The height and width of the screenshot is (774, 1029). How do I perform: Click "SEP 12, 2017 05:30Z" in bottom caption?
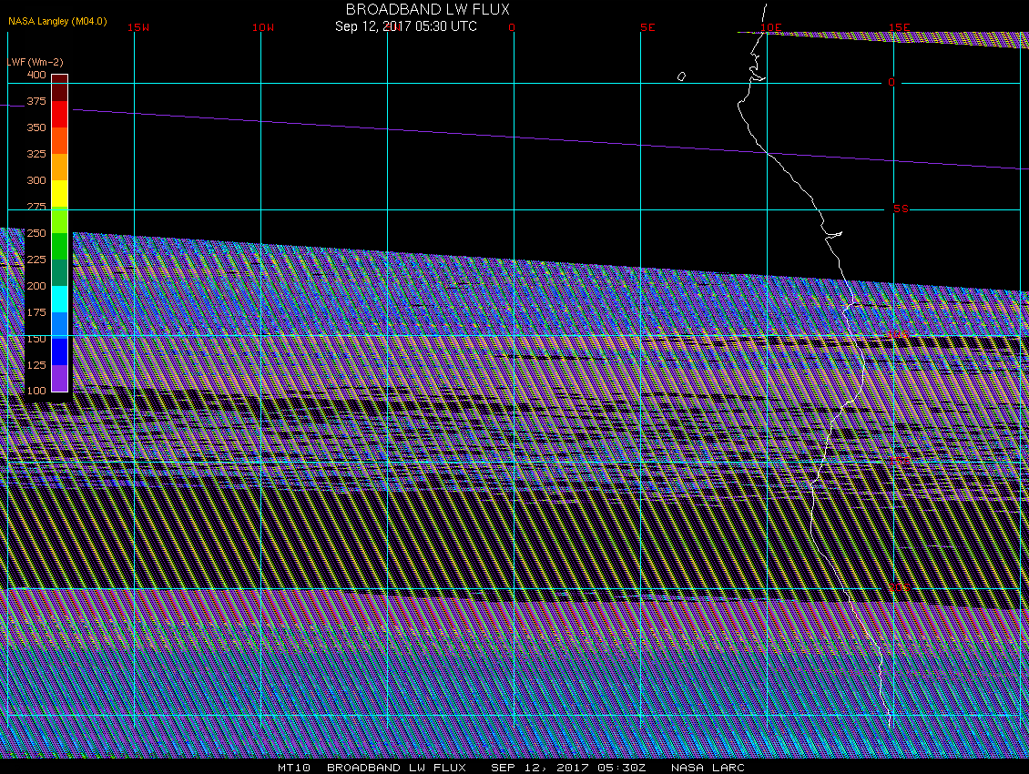(x=568, y=768)
